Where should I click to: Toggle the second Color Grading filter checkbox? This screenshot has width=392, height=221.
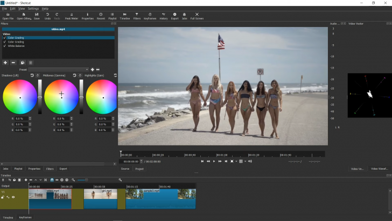point(4,42)
